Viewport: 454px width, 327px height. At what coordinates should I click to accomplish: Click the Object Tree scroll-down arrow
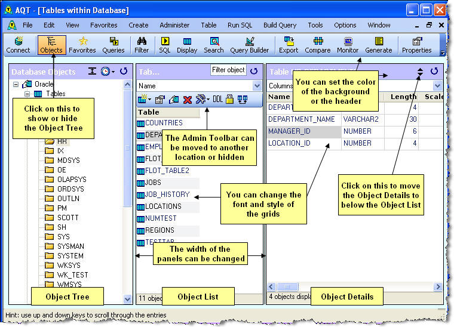click(x=127, y=299)
